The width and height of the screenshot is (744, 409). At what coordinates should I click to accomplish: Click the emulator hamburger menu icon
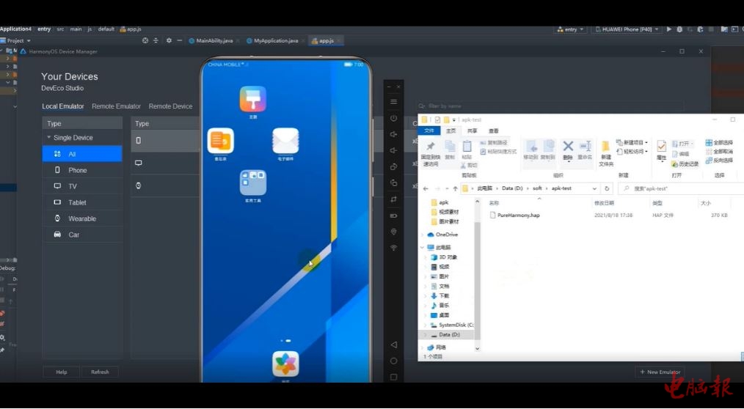pos(394,102)
